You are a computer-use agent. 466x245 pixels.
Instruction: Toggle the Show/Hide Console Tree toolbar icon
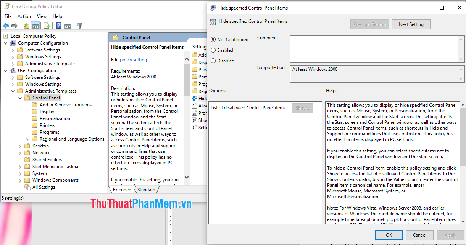[x=35, y=26]
